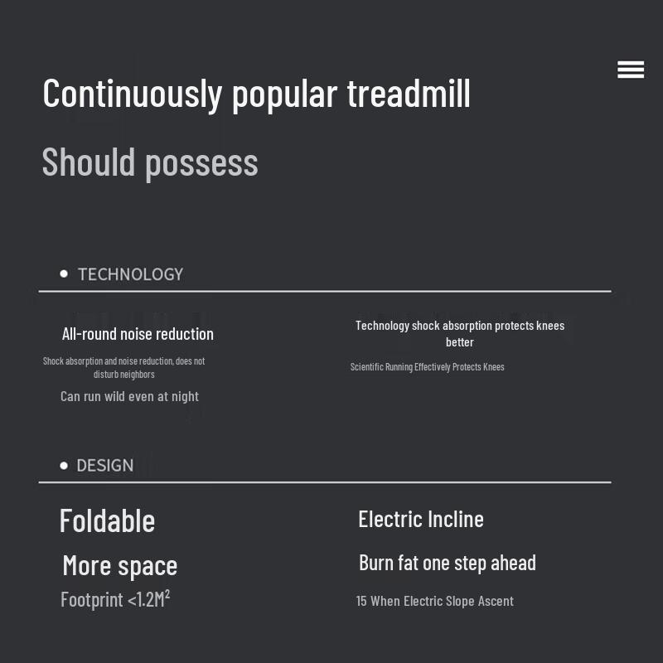Click the TECHNOLOGY section bullet dot
Viewport: 663px width, 663px height.
[x=64, y=274]
